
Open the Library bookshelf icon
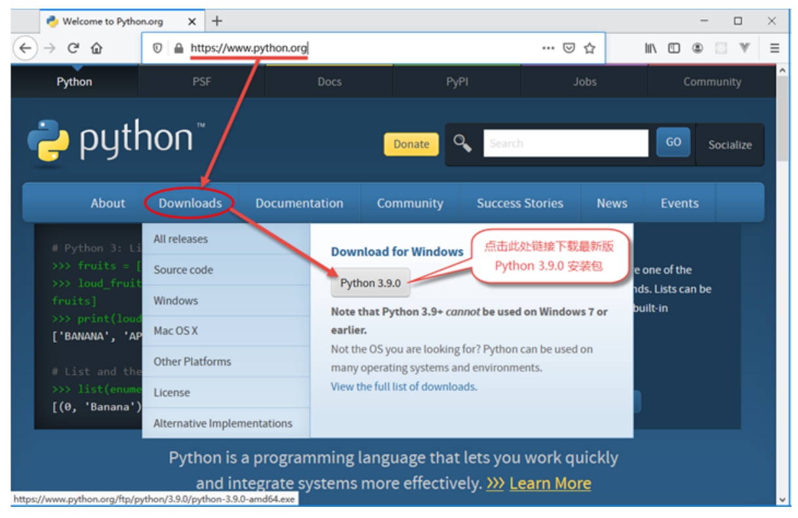[650, 48]
